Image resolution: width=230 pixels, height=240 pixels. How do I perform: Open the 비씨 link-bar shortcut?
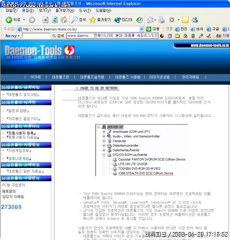tap(197, 29)
